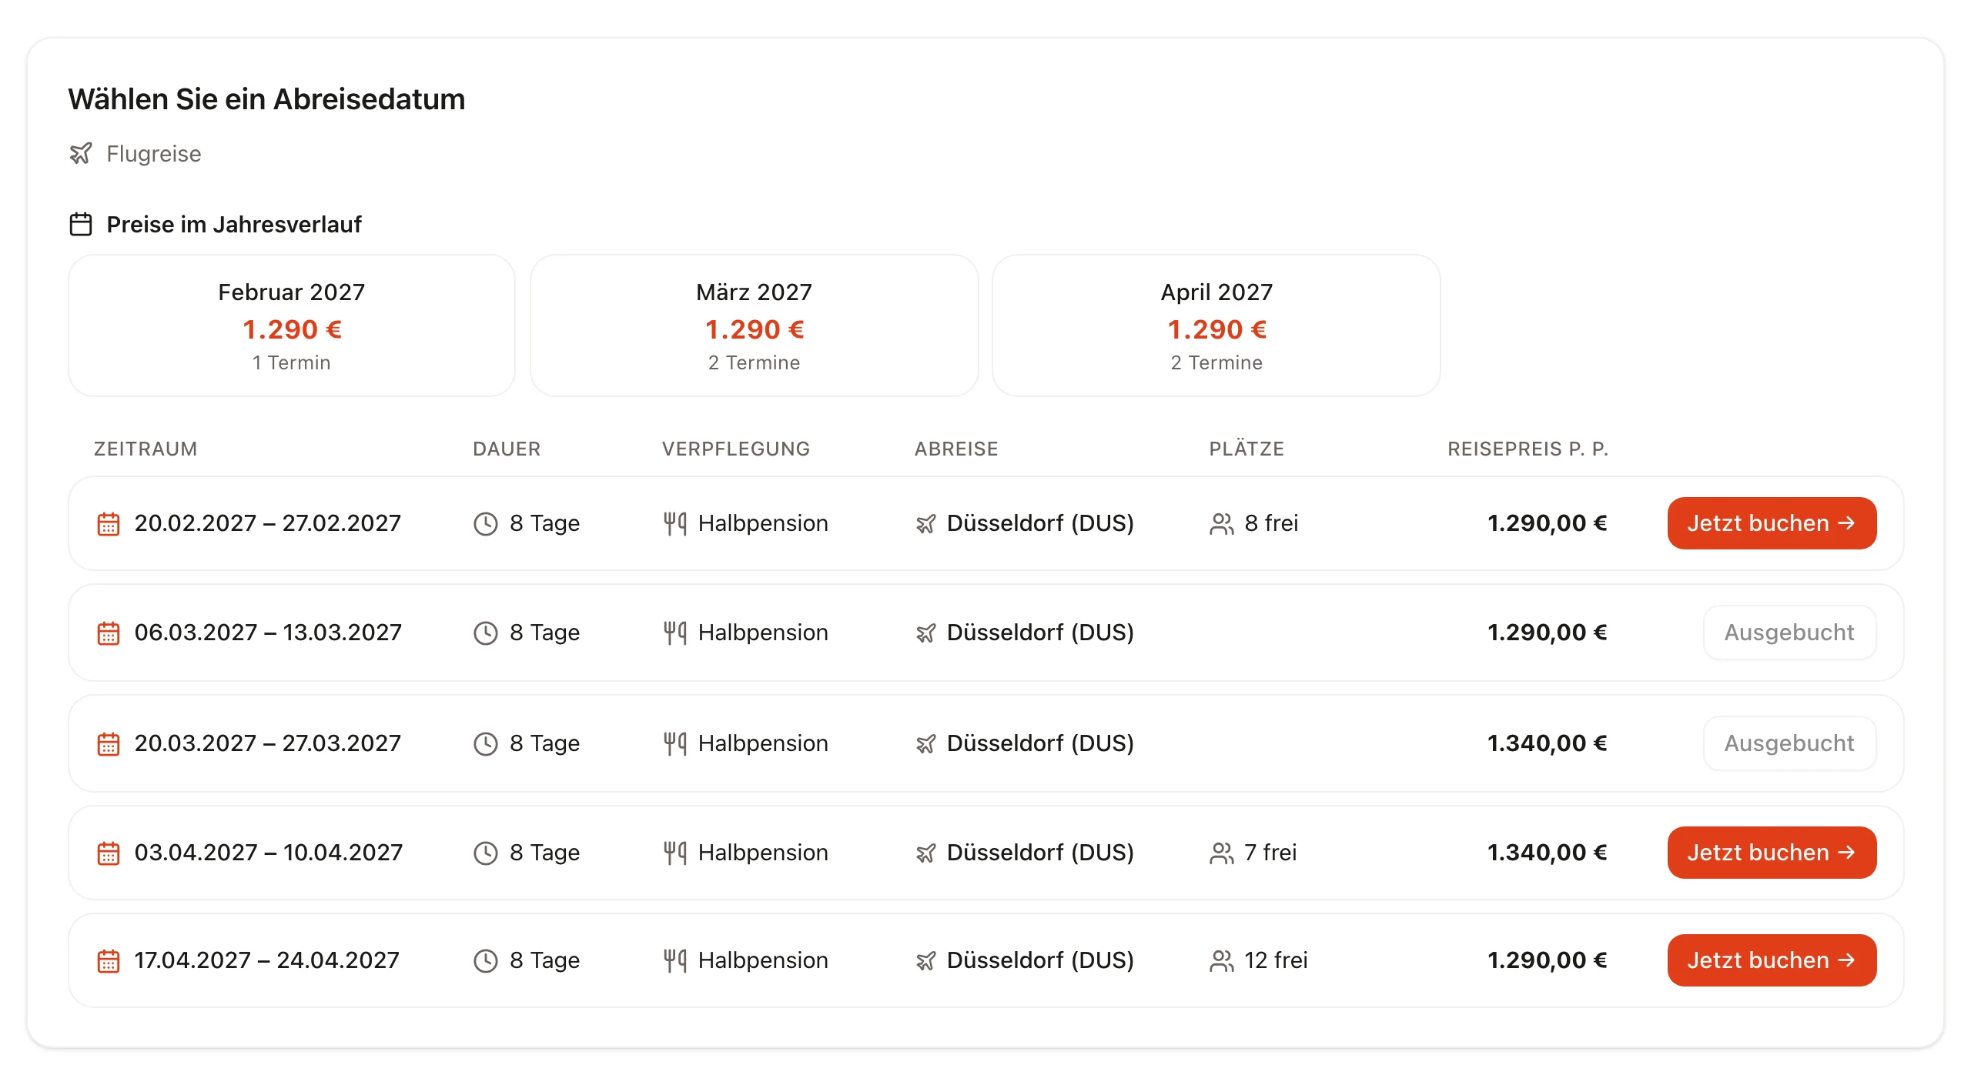Click Ausgebucht button for 06.03.2027 trip

pos(1789,633)
